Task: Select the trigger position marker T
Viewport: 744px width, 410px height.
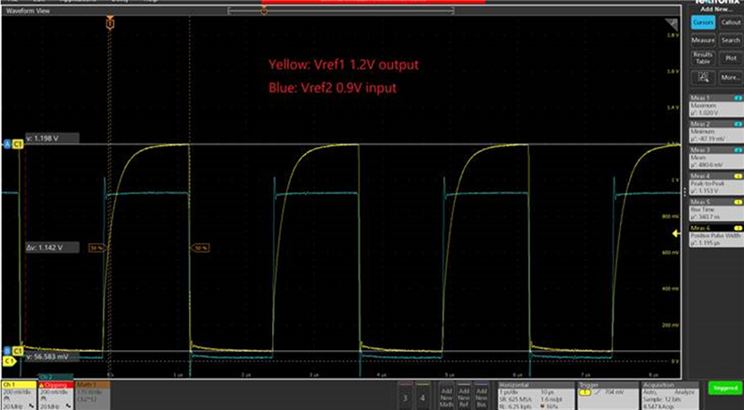Action: (110, 22)
